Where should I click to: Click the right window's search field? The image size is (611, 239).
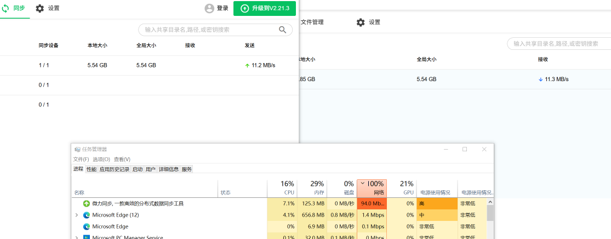559,44
